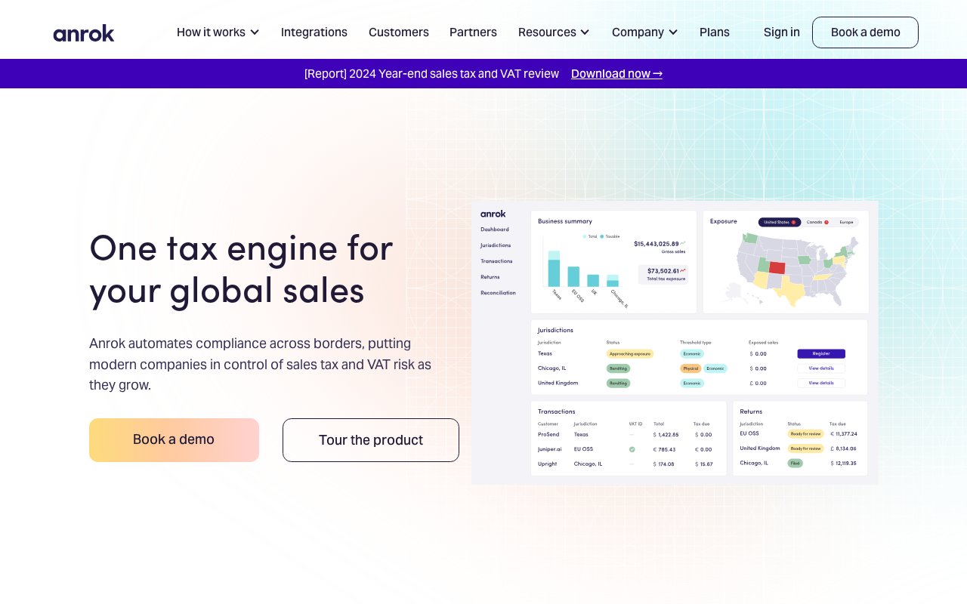Click the gradient Book a demo hero button

[x=174, y=440]
